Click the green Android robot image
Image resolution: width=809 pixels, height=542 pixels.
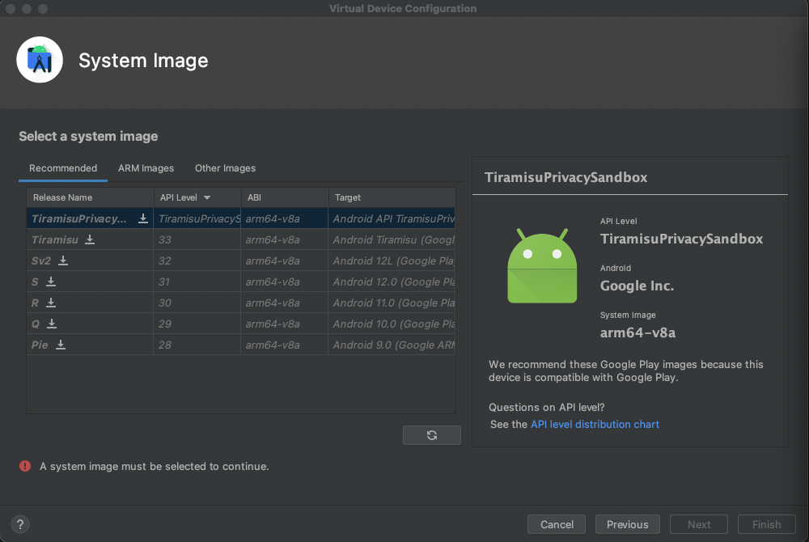click(x=542, y=266)
